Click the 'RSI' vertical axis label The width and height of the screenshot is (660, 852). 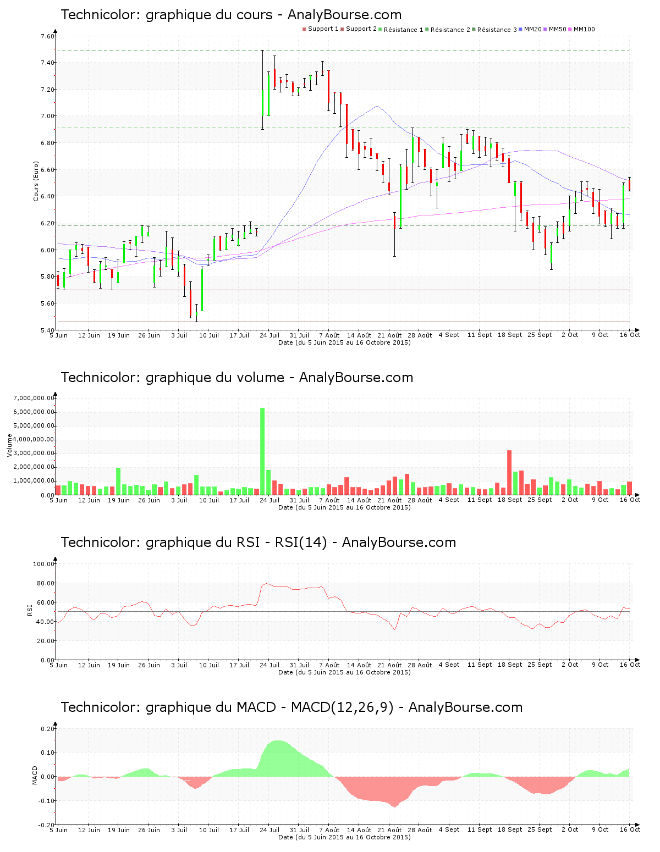(x=30, y=610)
